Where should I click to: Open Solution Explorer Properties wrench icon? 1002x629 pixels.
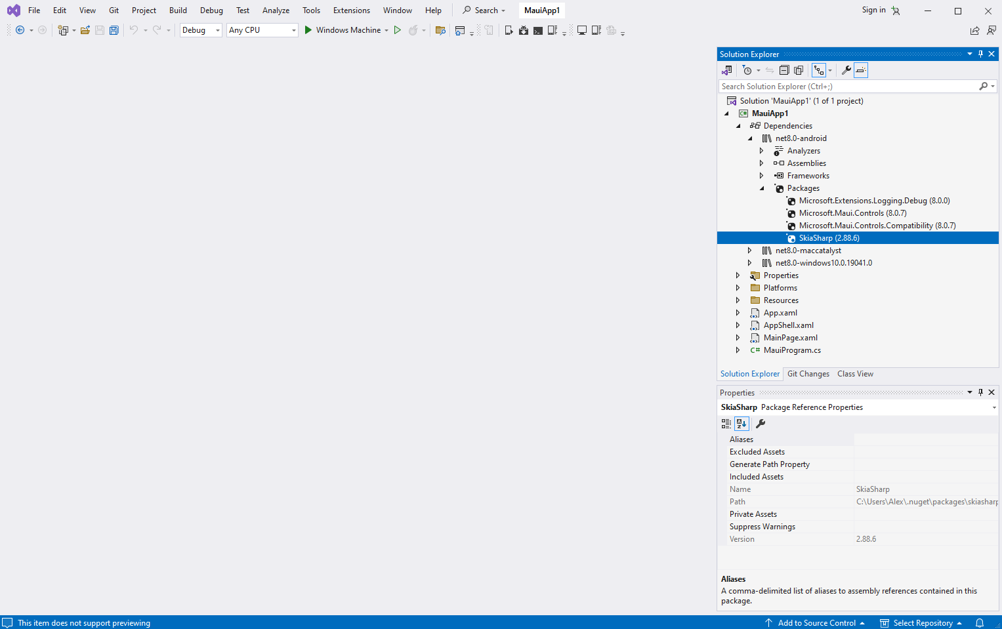(846, 70)
